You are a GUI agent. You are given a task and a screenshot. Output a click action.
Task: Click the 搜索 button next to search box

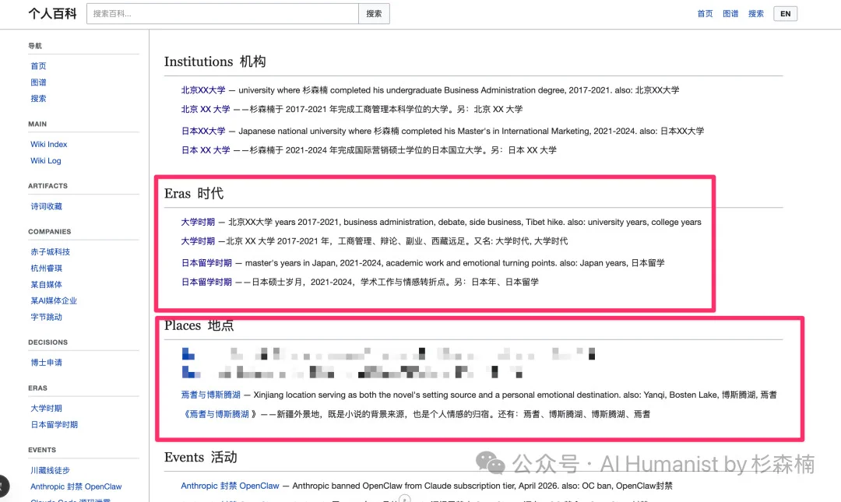click(x=374, y=13)
